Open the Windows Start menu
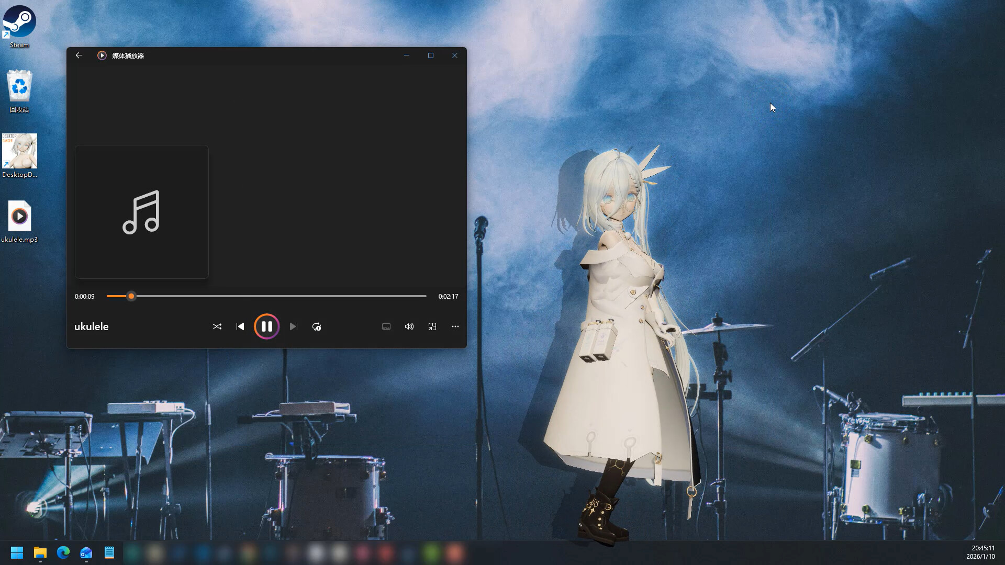Image resolution: width=1005 pixels, height=565 pixels. click(x=16, y=552)
